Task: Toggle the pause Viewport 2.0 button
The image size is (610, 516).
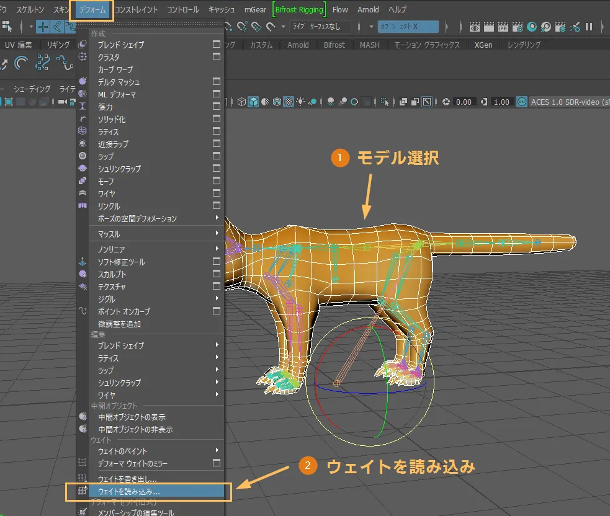Action: pyautogui.click(x=589, y=27)
